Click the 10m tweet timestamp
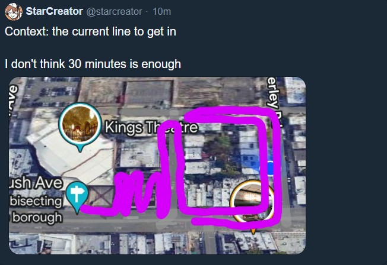The image size is (387, 265). point(161,12)
